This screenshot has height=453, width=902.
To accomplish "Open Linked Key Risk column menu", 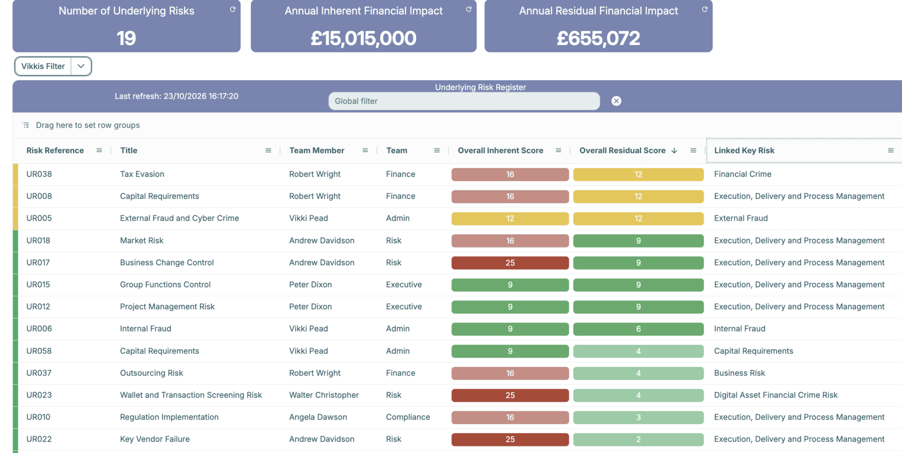I will coord(891,150).
